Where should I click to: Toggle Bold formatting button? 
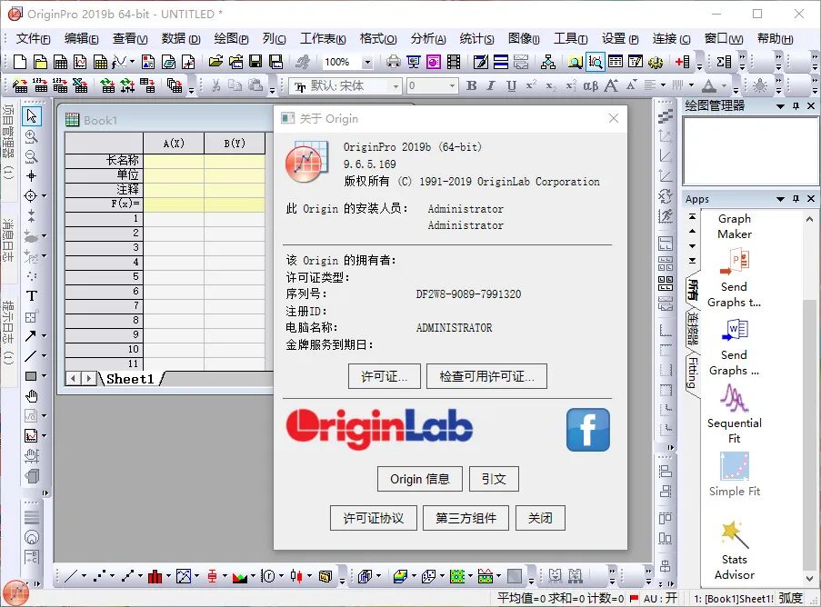tap(471, 85)
